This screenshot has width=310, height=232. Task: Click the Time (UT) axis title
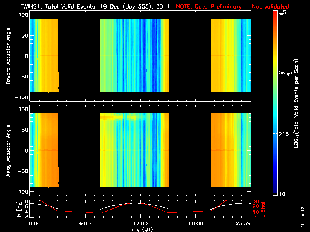tap(140, 229)
